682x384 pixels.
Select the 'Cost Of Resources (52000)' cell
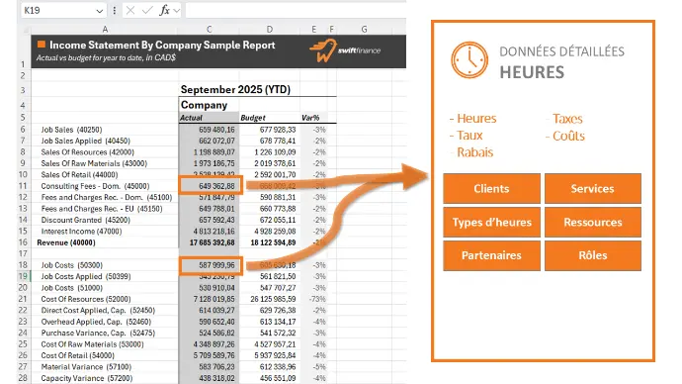point(86,299)
